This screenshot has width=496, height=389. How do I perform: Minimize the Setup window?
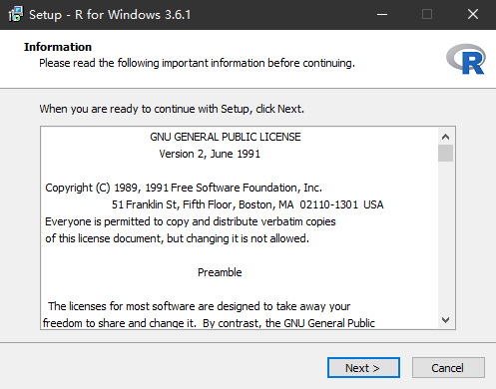click(382, 14)
